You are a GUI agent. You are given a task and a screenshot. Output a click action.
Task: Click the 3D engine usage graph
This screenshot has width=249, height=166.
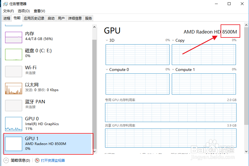point(137,54)
